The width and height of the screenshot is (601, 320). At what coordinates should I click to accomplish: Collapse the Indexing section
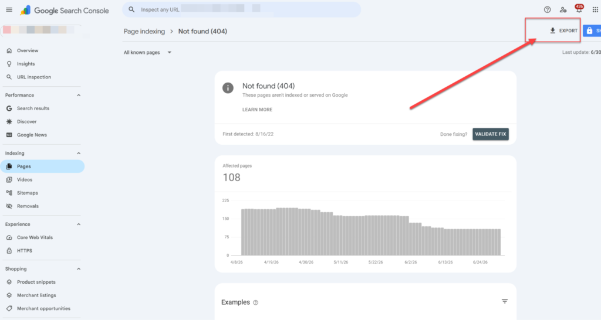[x=79, y=153]
